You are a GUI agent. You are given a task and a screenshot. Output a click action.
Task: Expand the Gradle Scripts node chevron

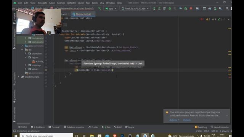[19, 77]
